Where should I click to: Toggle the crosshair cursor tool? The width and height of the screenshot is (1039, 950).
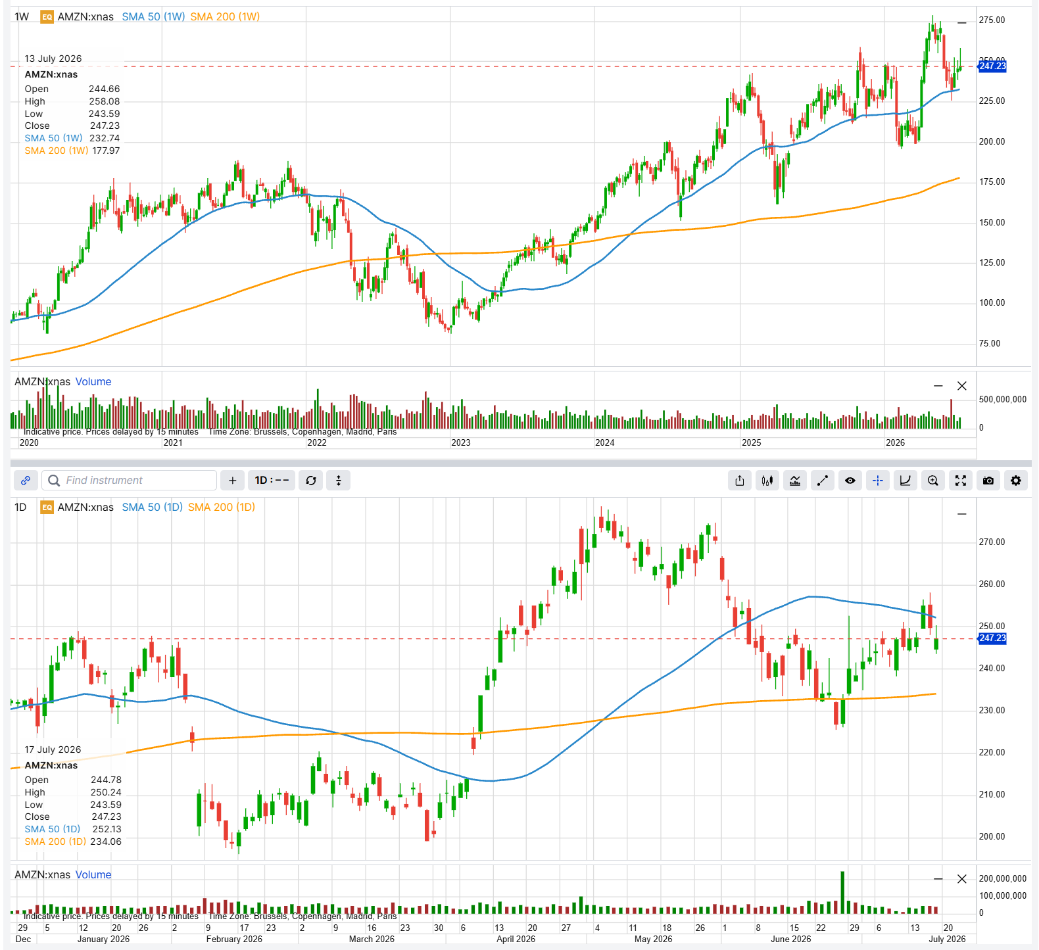click(x=878, y=481)
